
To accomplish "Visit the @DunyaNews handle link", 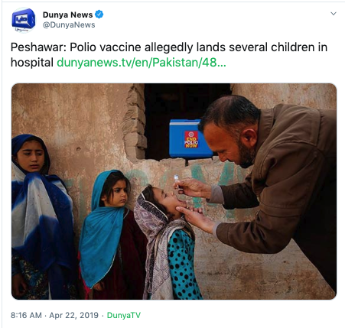I will point(69,25).
